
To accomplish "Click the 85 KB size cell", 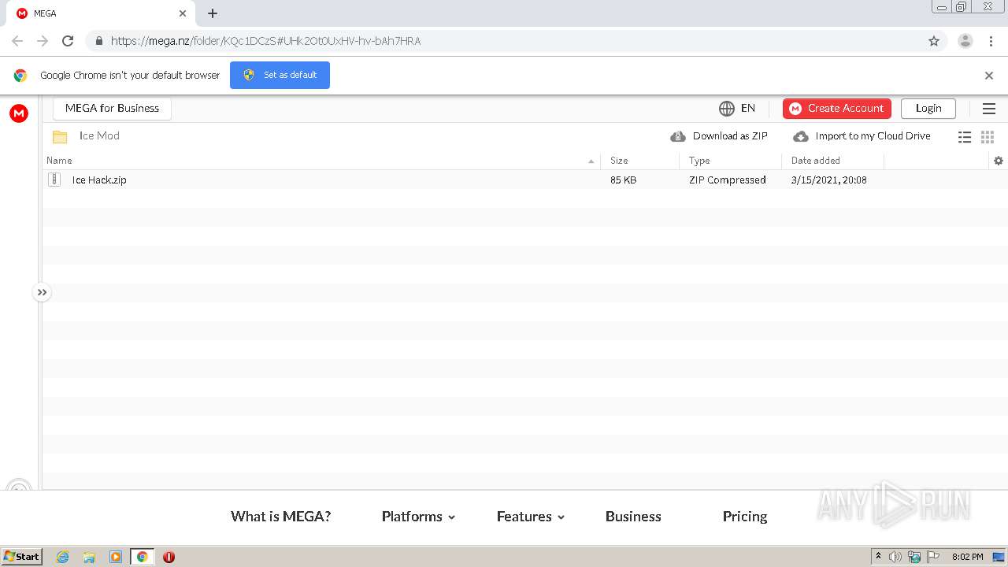I will pyautogui.click(x=624, y=180).
